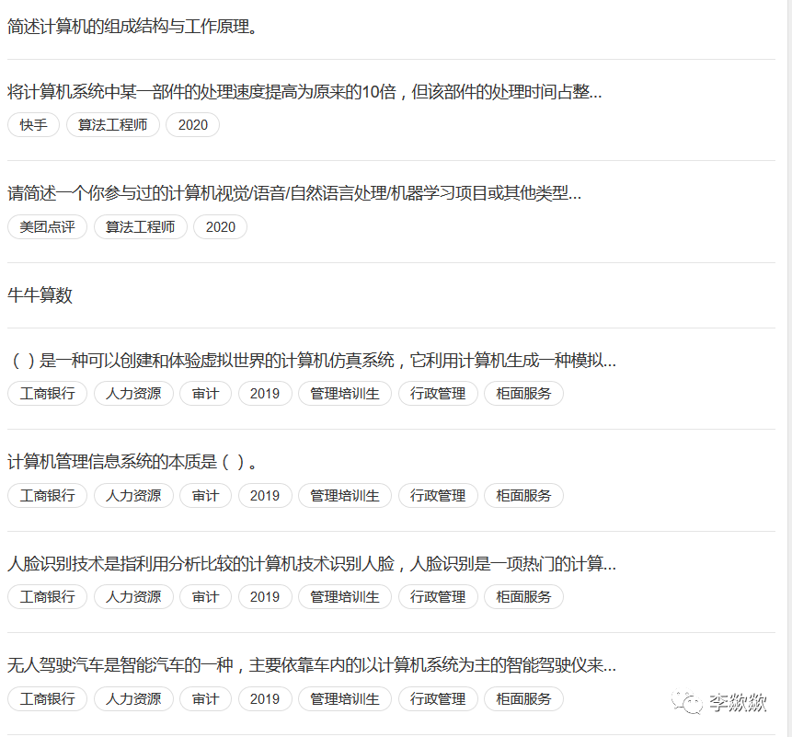Open question about 人脸识别技术
Viewport: 792px width, 737px height.
pos(312,563)
